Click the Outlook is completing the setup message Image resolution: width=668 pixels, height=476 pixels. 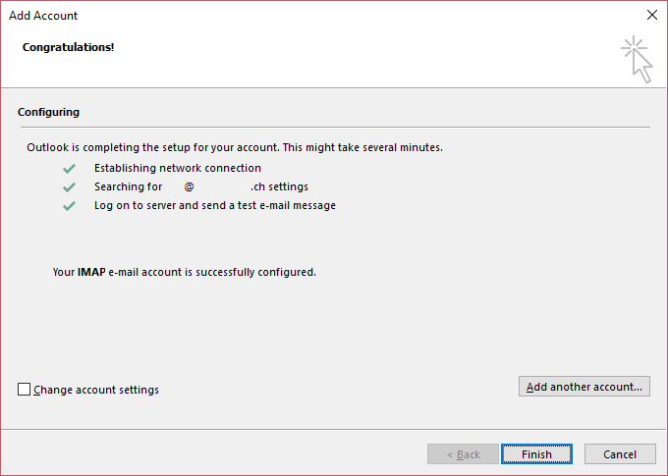click(x=235, y=147)
